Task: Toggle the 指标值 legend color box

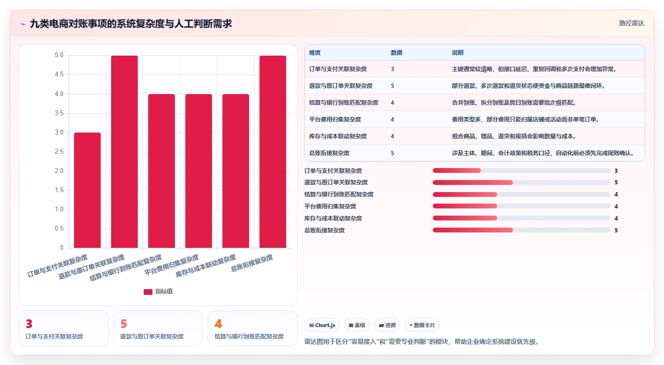Action: 148,292
